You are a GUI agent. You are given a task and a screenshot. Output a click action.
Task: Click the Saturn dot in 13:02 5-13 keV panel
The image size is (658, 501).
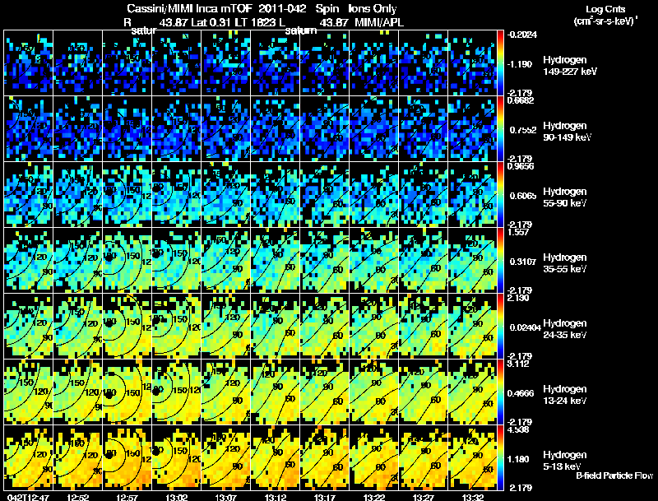[156, 452]
